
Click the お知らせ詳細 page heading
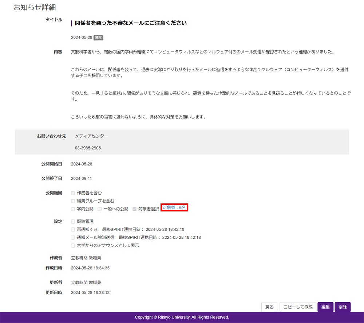pyautogui.click(x=35, y=7)
